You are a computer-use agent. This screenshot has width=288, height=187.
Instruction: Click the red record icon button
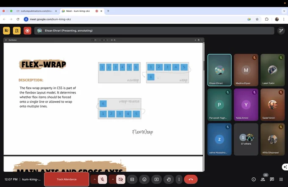point(28,30)
